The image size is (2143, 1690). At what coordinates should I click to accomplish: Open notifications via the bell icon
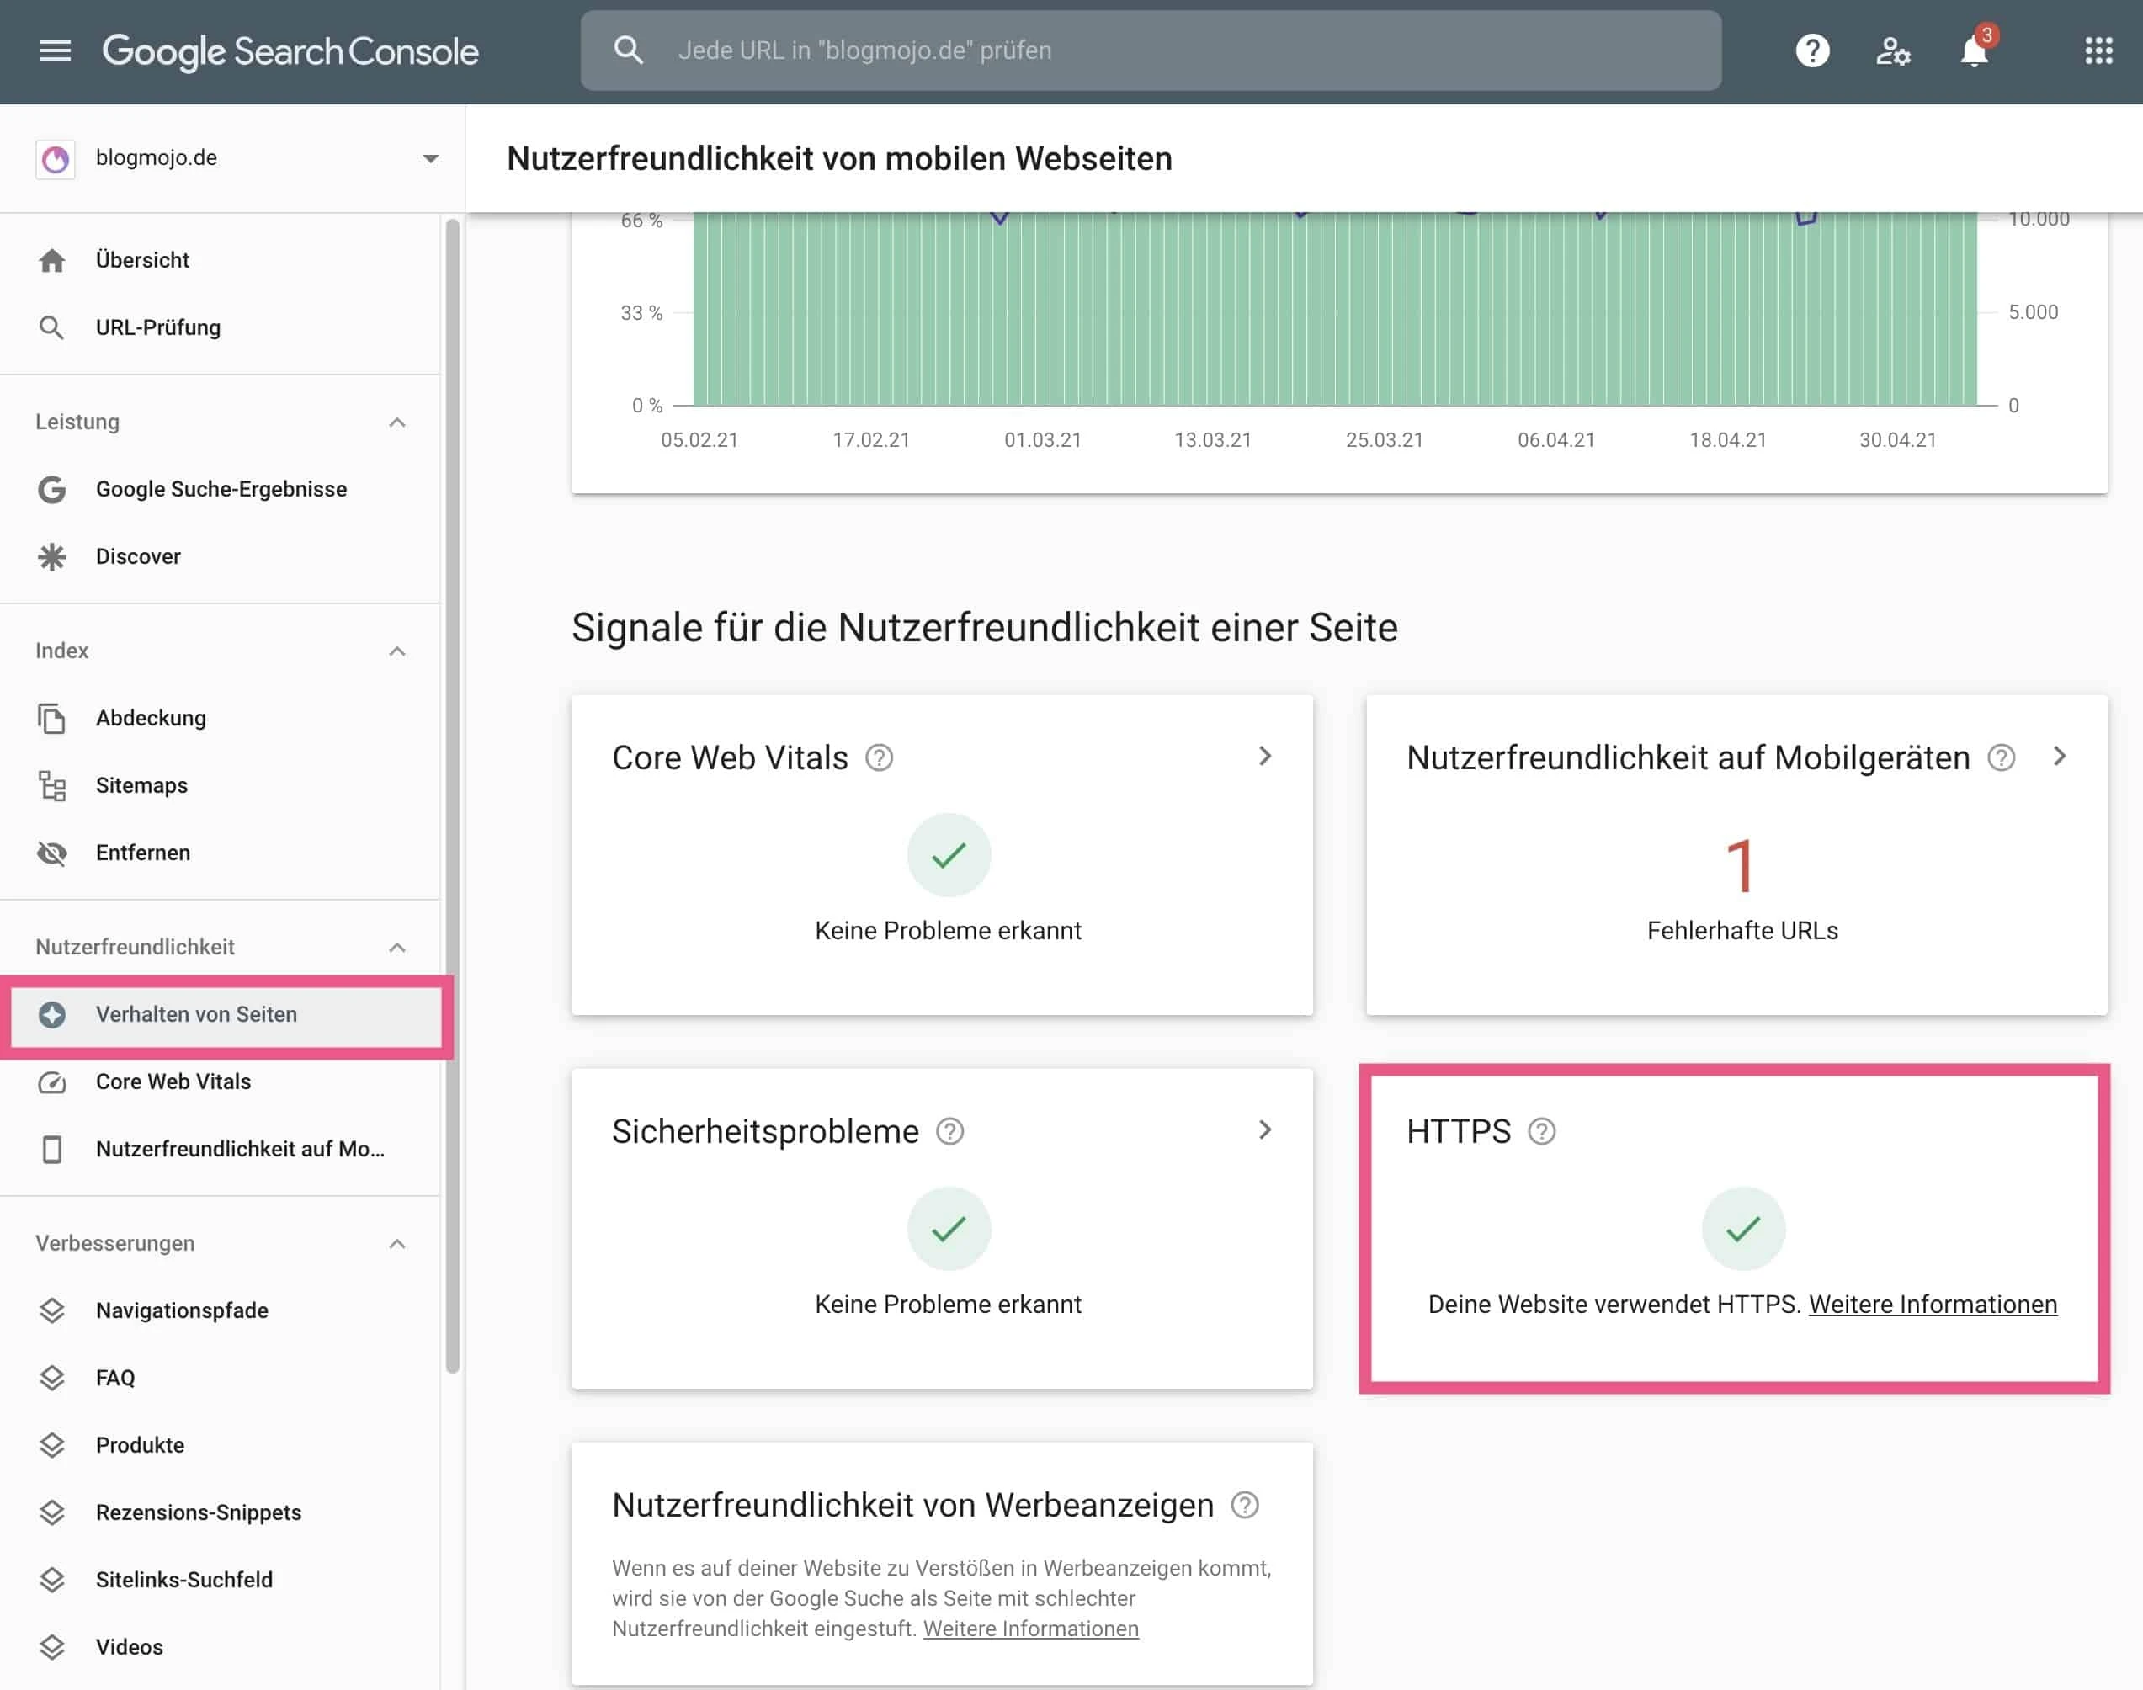[1974, 50]
